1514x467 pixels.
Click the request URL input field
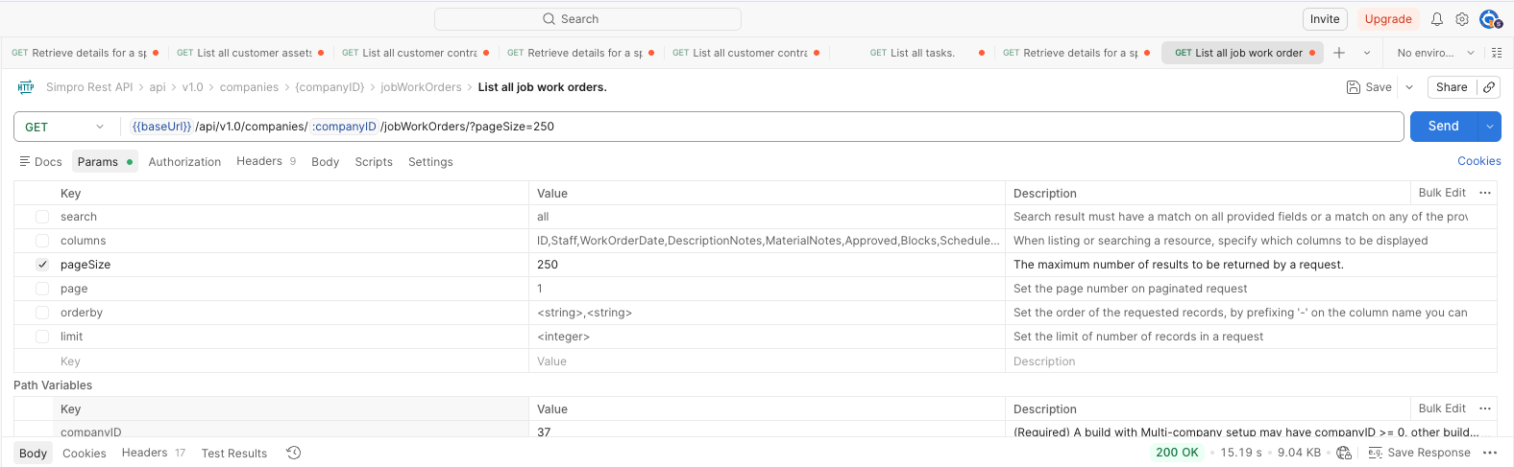pos(764,127)
